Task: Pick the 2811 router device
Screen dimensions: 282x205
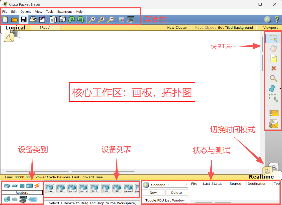Action: point(94,189)
